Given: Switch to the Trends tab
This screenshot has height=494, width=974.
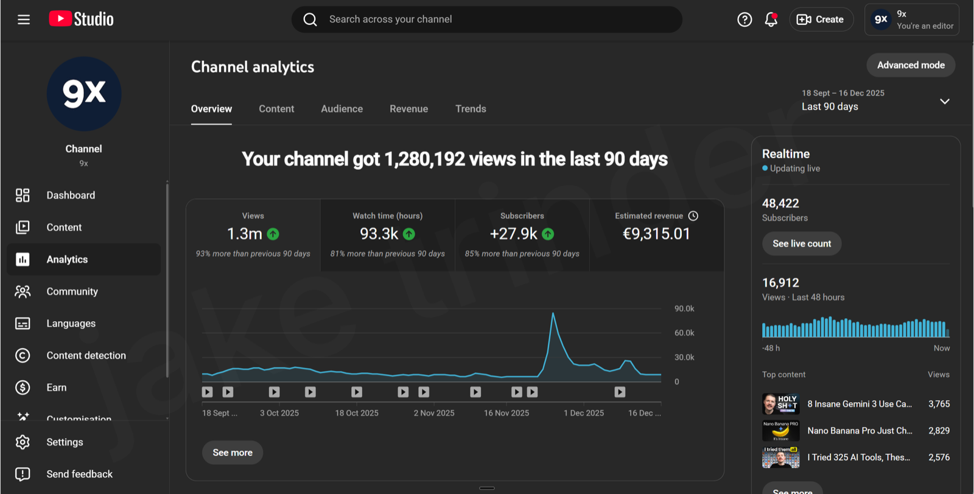Looking at the screenshot, I should 471,109.
